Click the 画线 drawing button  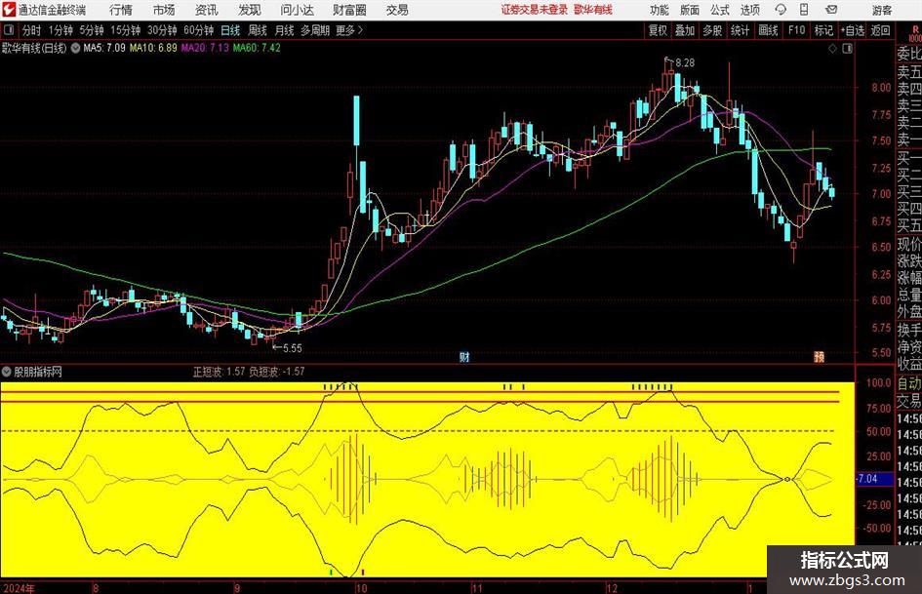click(768, 30)
